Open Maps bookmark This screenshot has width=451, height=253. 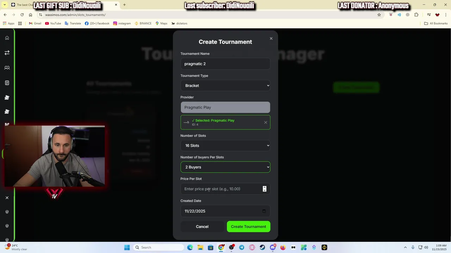tap(161, 24)
